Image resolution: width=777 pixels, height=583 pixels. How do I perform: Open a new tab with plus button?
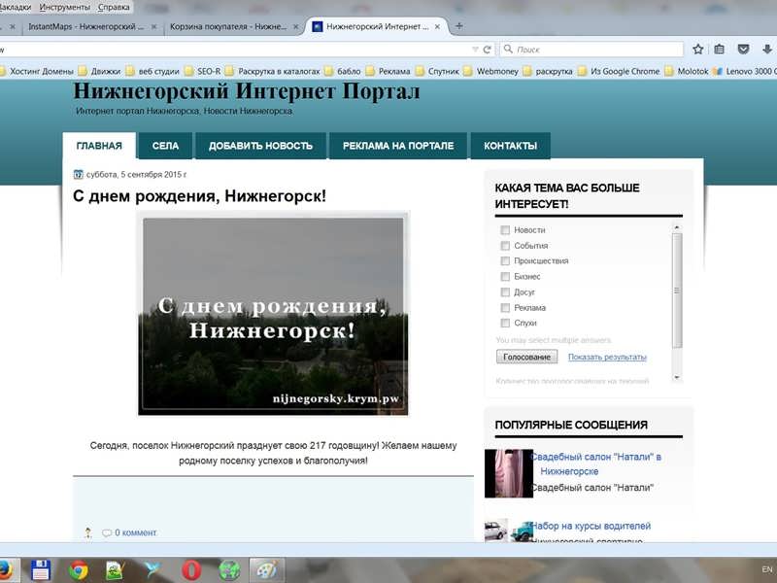[459, 26]
